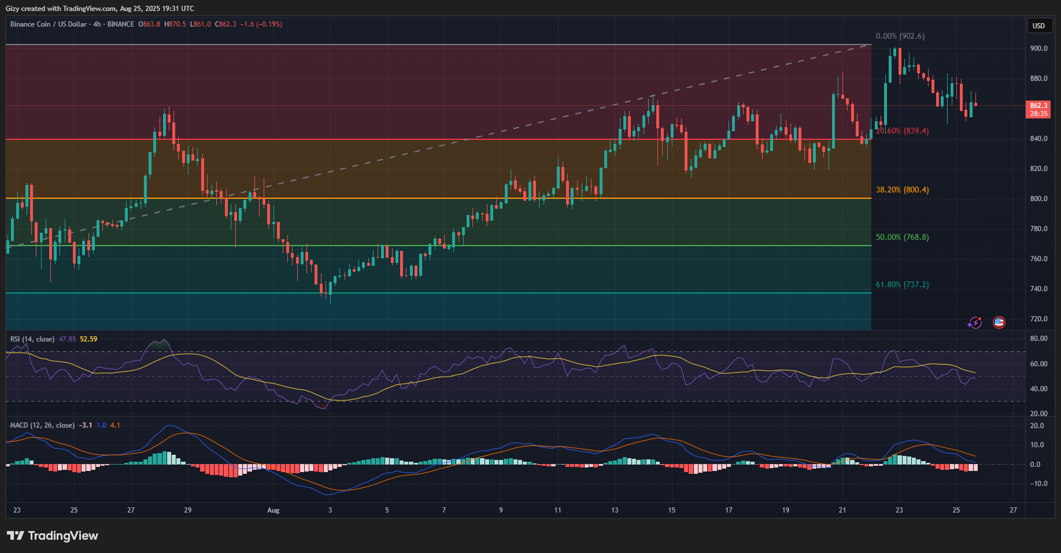Click the MACD (12, 26, close) indicator title

pyautogui.click(x=42, y=425)
